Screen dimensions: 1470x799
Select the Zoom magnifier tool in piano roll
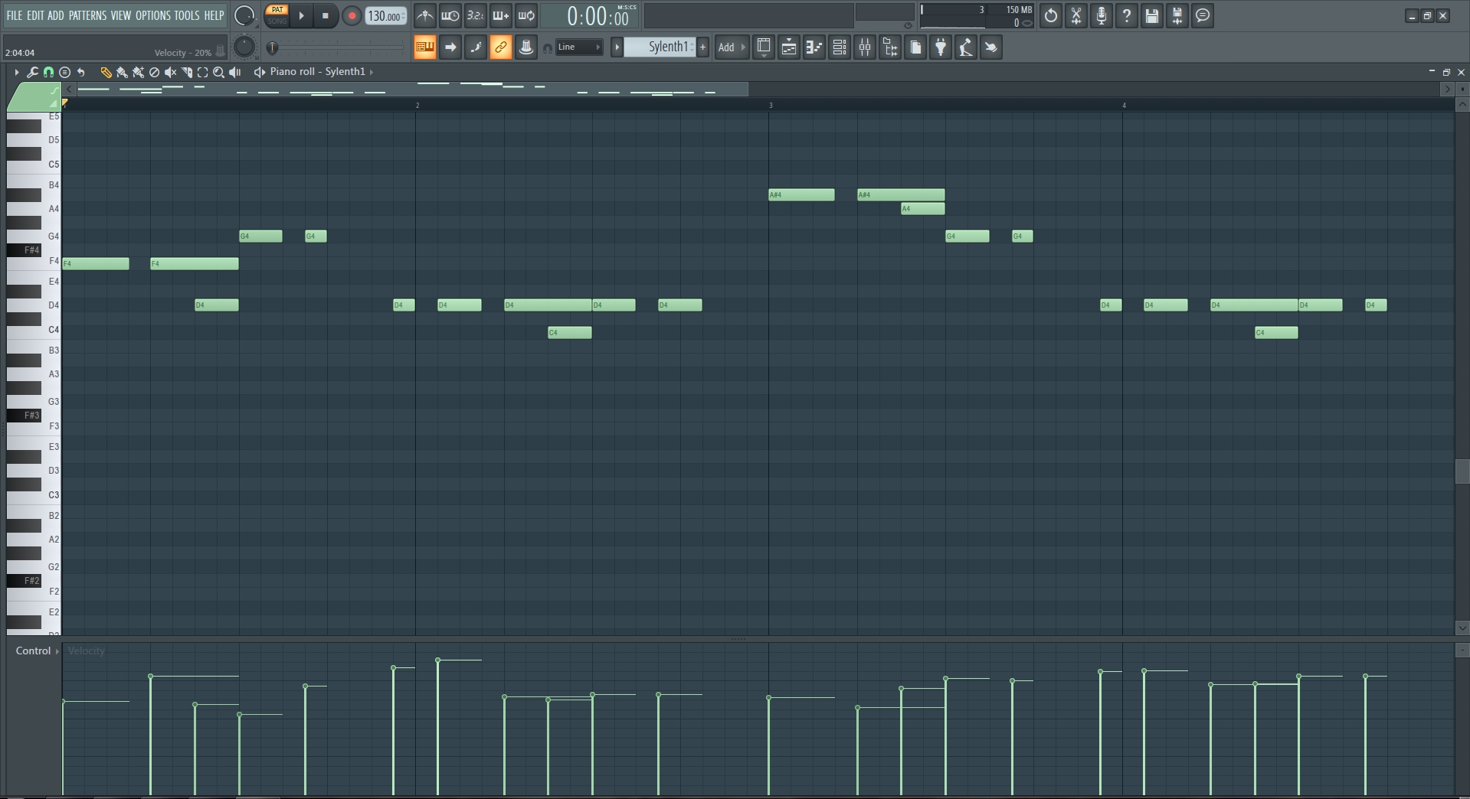(x=218, y=72)
